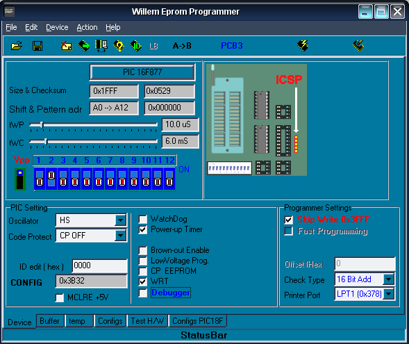Click the tWP slider handle
The width and height of the screenshot is (409, 344).
[42, 125]
